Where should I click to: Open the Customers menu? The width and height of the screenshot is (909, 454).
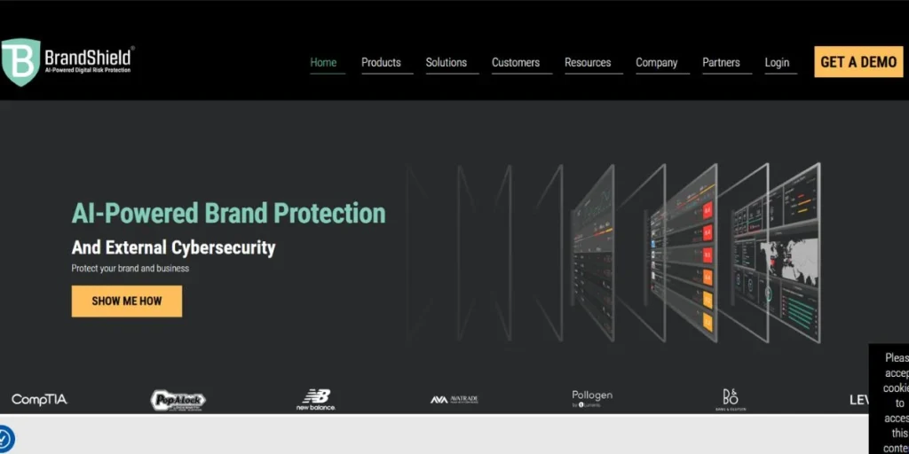click(x=516, y=63)
